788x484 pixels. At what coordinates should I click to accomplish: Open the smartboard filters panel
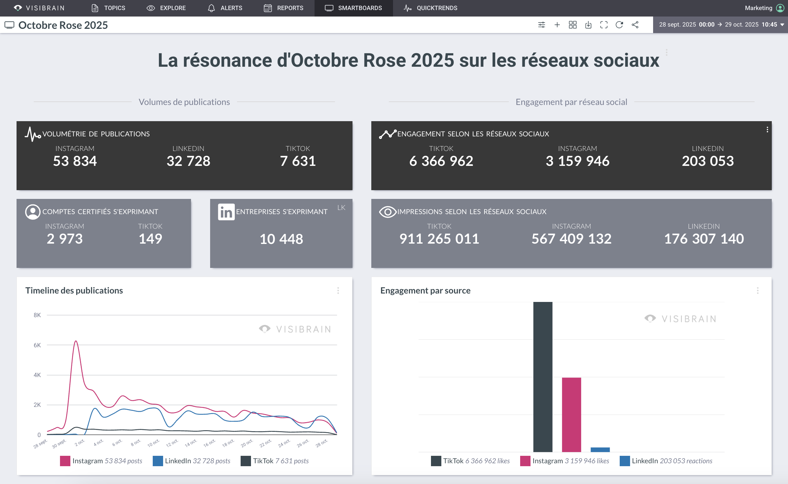542,25
